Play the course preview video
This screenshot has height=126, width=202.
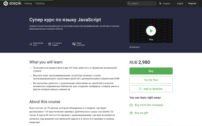coord(151,31)
